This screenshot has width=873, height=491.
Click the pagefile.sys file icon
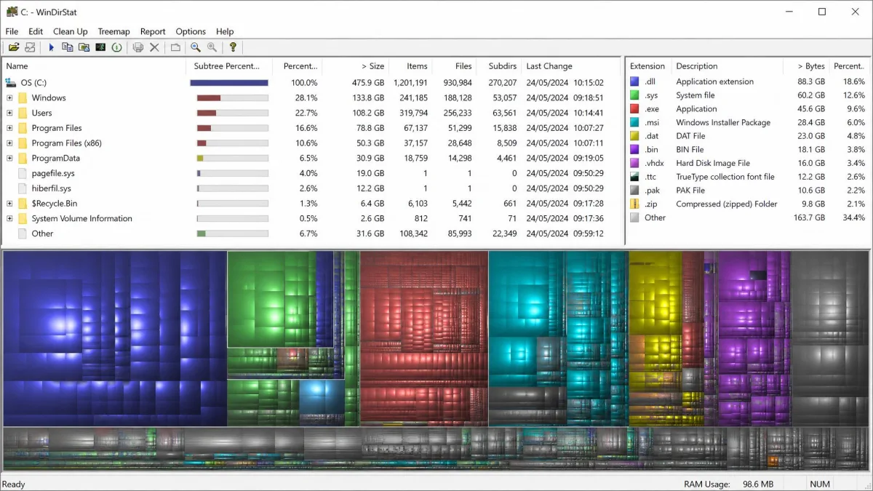(x=23, y=173)
